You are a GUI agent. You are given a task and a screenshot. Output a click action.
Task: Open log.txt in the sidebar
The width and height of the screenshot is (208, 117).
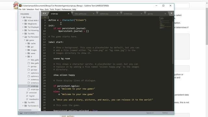pyautogui.click(x=32, y=96)
